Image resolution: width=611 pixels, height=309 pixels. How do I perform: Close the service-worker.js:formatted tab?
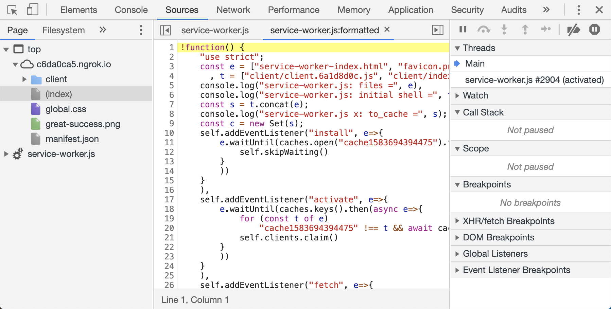tap(387, 30)
